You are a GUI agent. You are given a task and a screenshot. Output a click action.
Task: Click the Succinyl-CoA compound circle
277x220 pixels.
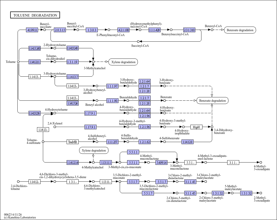coord(138,42)
